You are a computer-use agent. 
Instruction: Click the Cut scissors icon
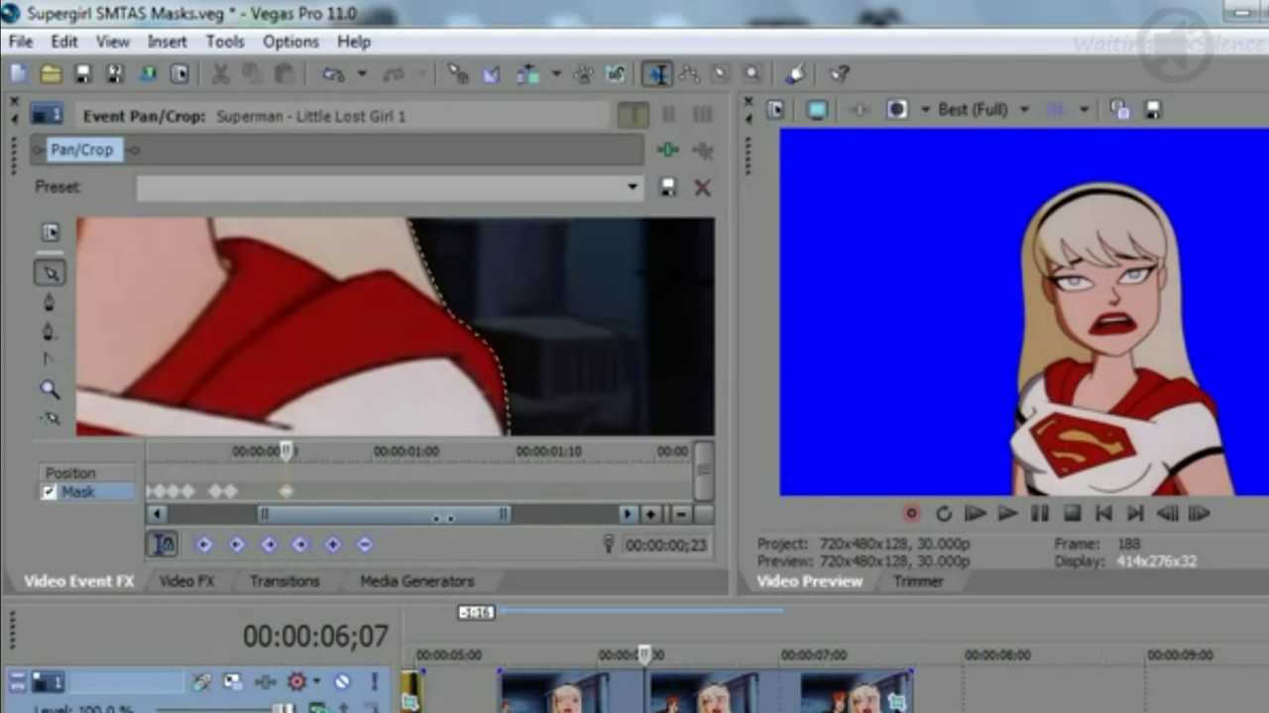(x=221, y=74)
